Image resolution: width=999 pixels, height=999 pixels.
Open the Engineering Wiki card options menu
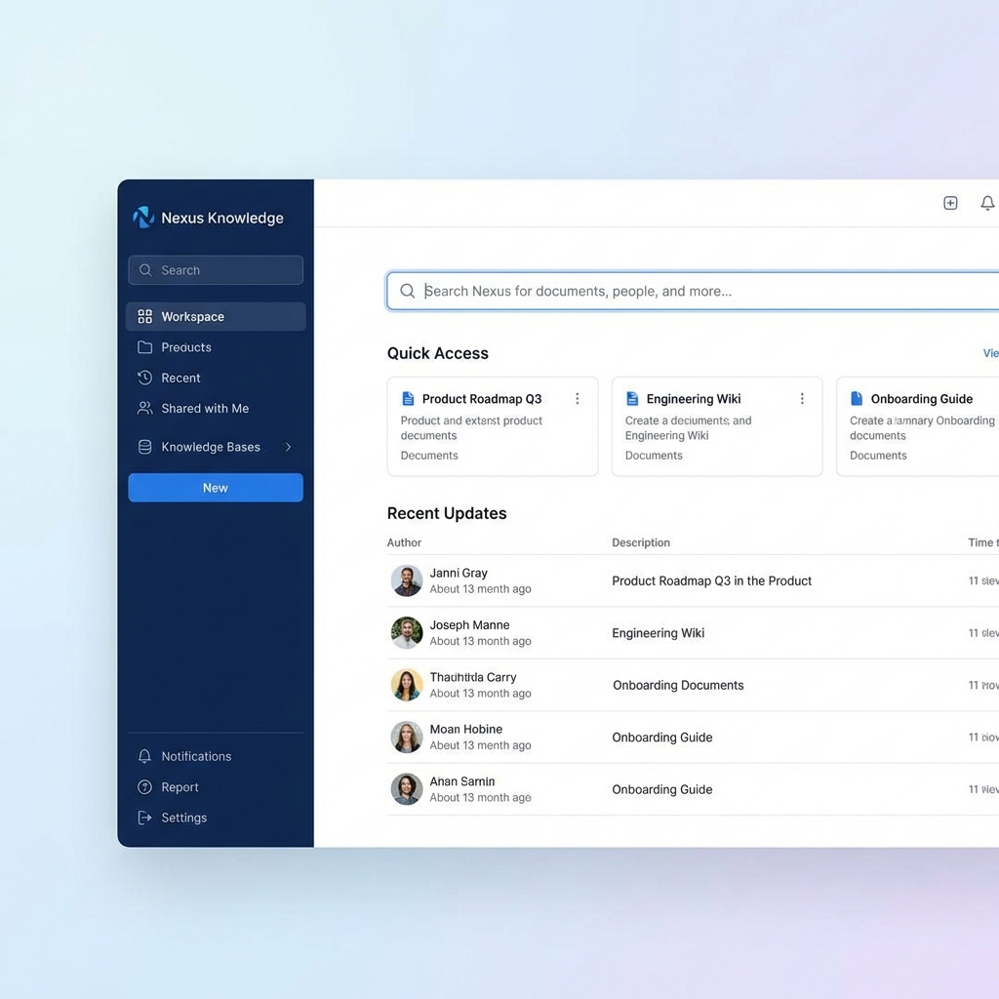[802, 399]
